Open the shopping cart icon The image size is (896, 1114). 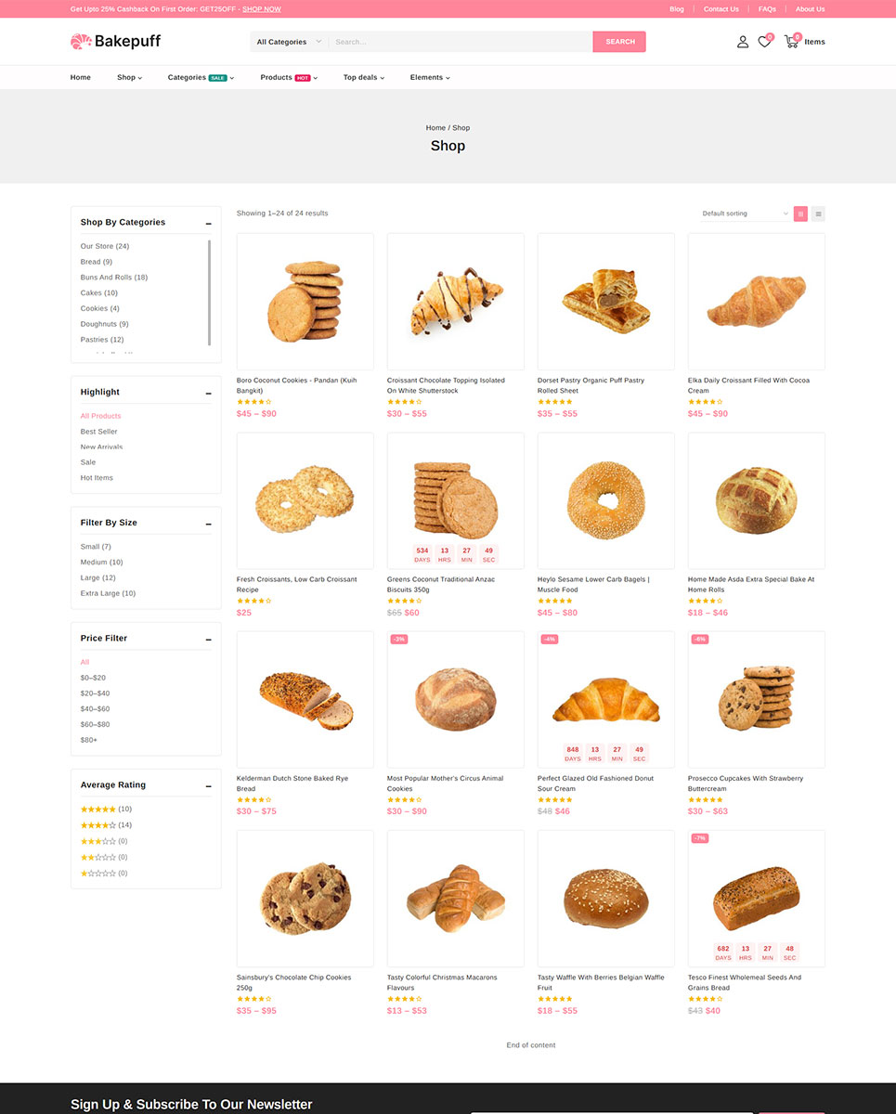coord(791,42)
